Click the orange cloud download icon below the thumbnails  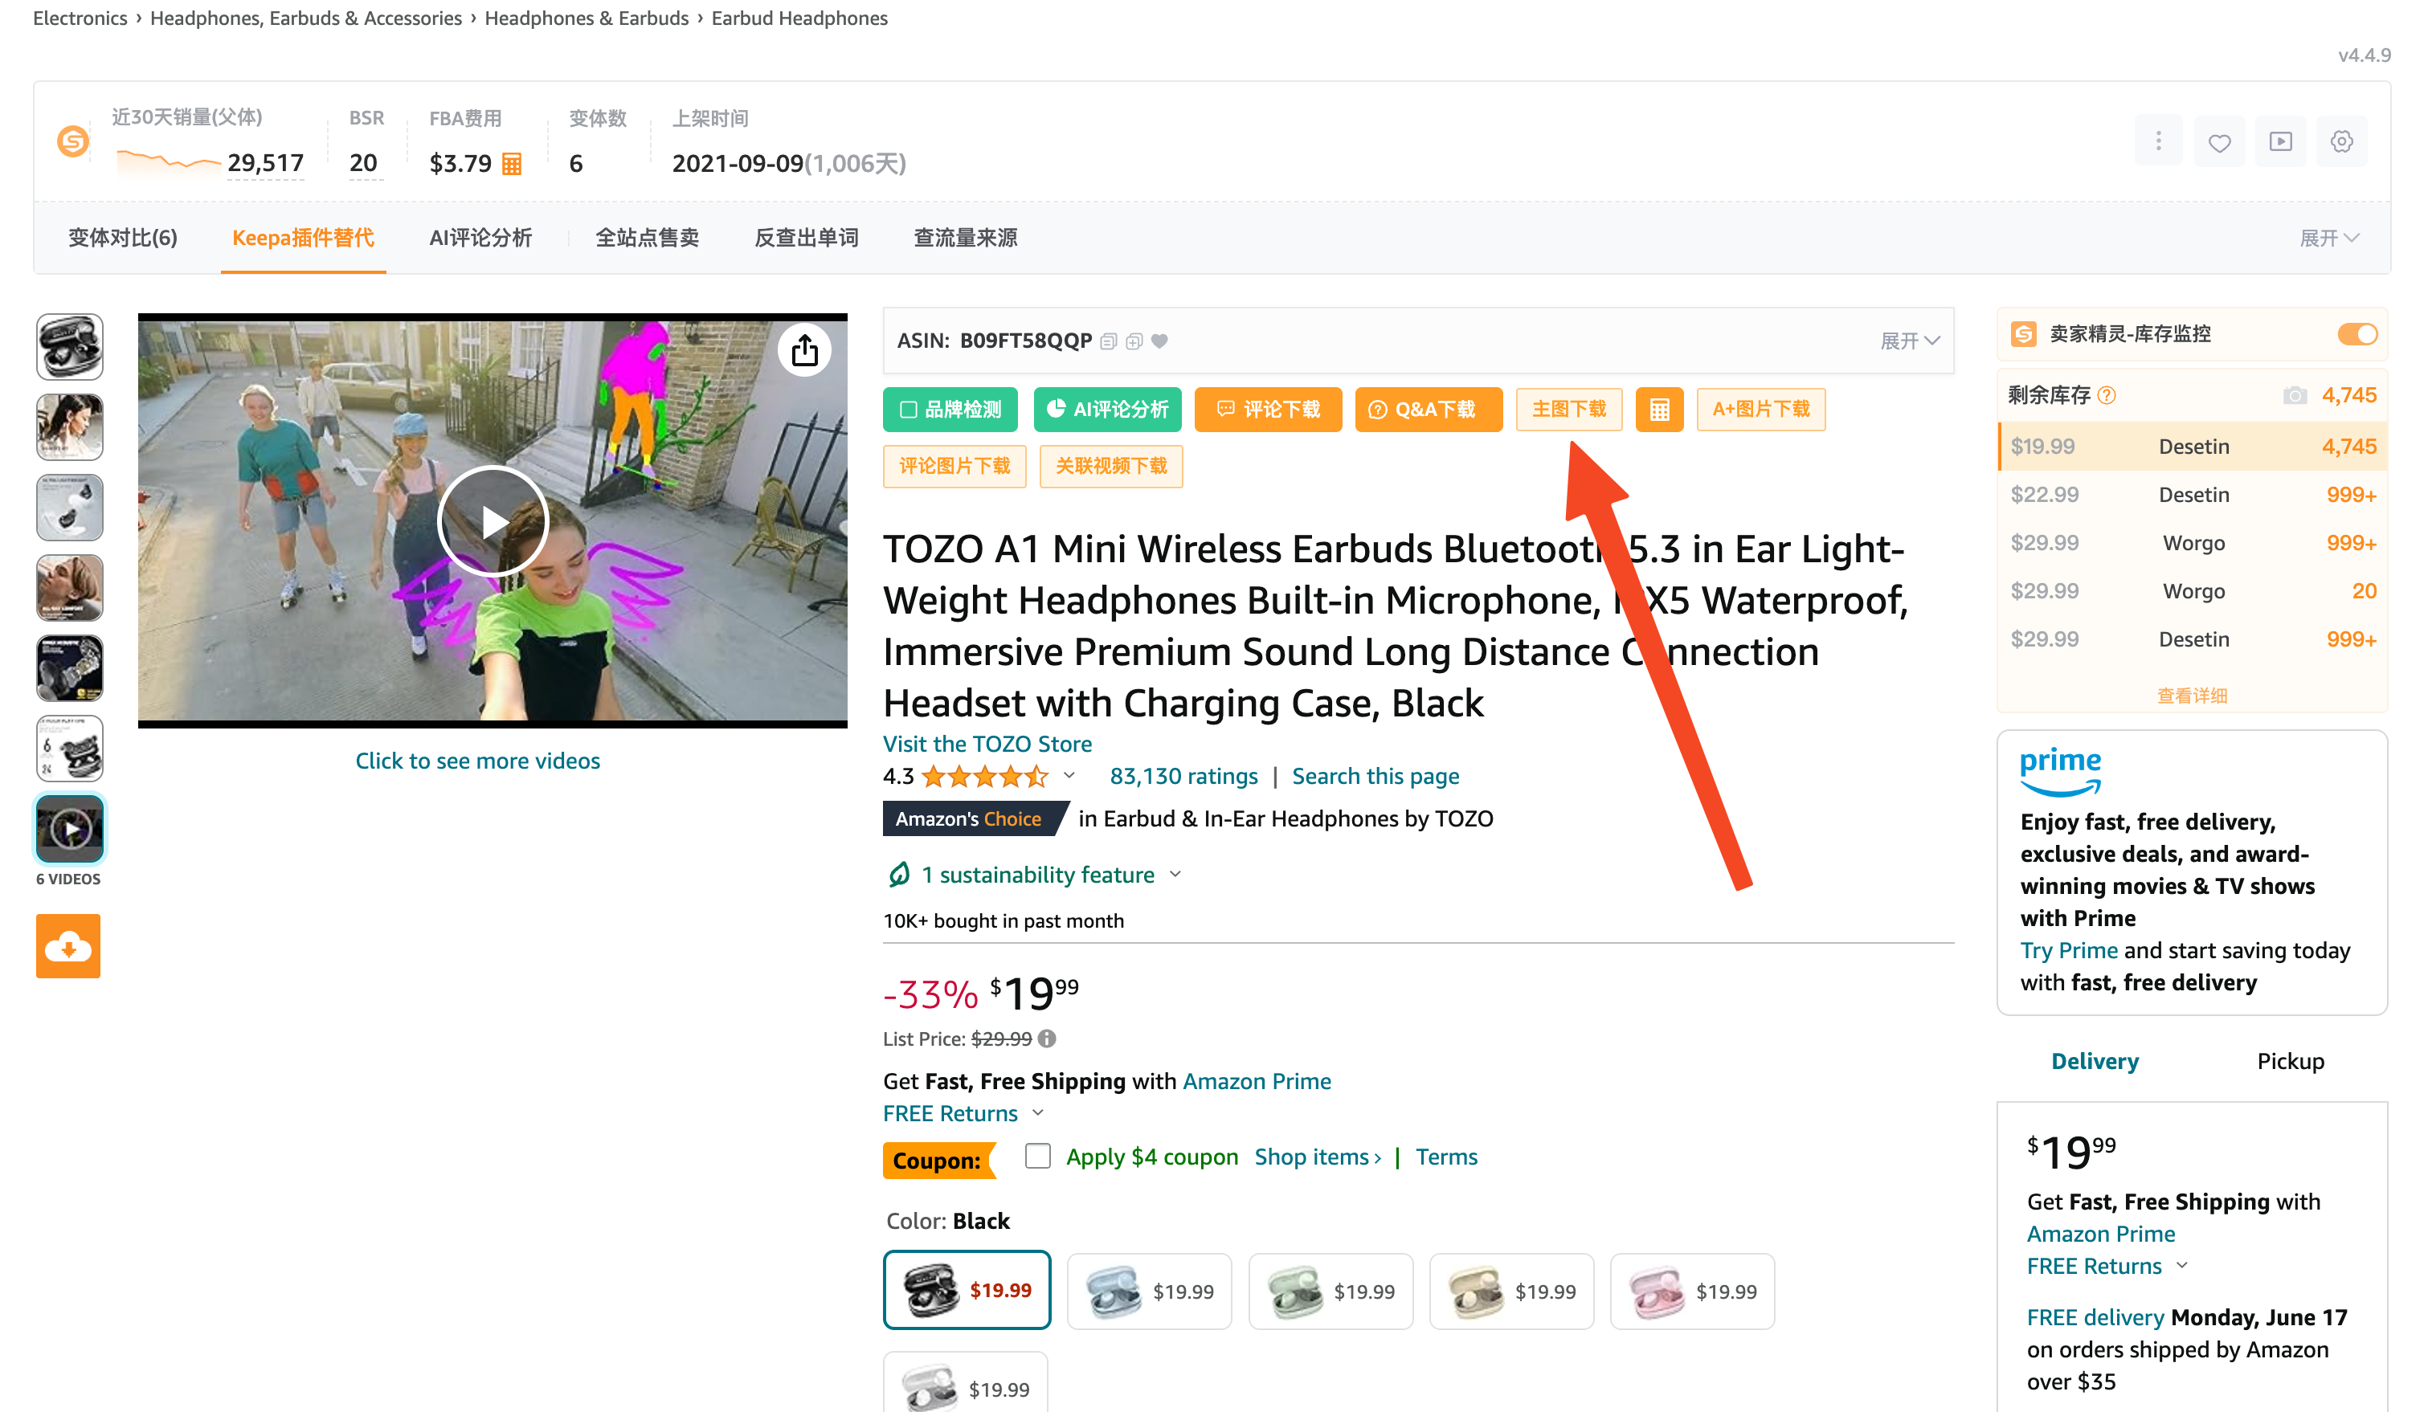tap(68, 946)
